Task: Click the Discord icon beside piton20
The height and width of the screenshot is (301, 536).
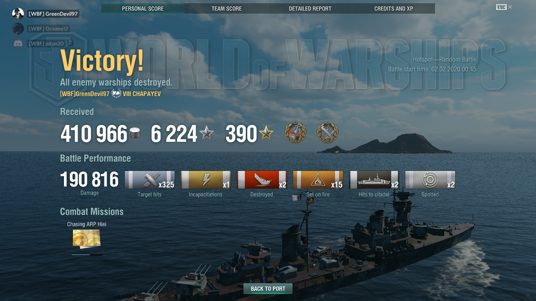Action: [18, 44]
